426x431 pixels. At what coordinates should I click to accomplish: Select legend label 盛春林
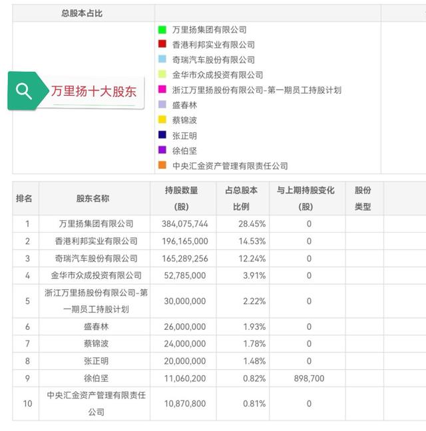click(184, 105)
